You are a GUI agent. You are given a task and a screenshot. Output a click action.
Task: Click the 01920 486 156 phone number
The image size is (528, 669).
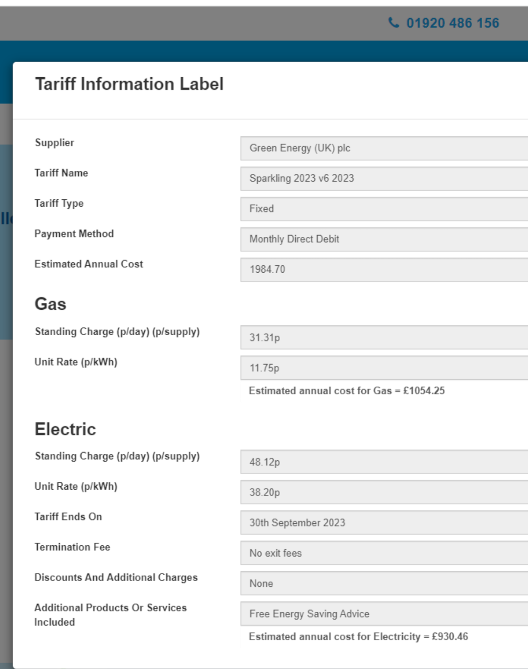click(x=453, y=23)
